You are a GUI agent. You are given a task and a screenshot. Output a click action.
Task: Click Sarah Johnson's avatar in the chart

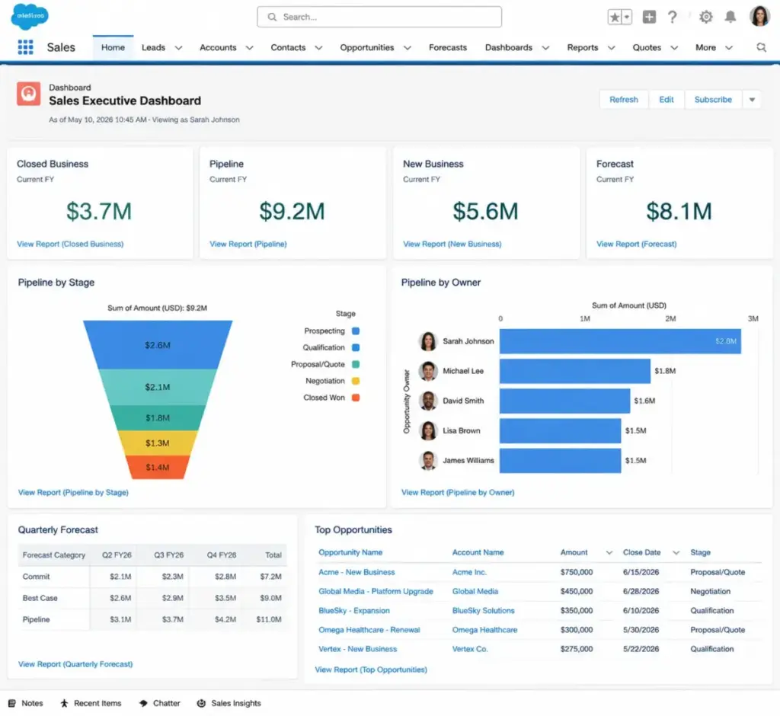coord(428,341)
